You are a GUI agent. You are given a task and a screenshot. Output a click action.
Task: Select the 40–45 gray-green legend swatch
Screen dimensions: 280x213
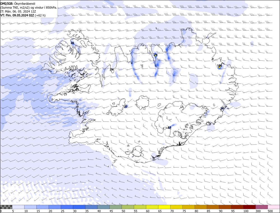103,207
